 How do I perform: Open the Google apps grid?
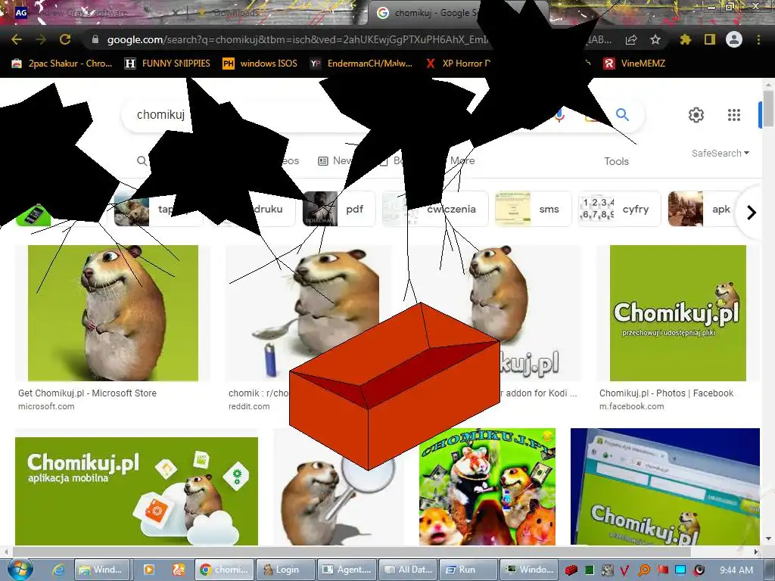tap(734, 115)
